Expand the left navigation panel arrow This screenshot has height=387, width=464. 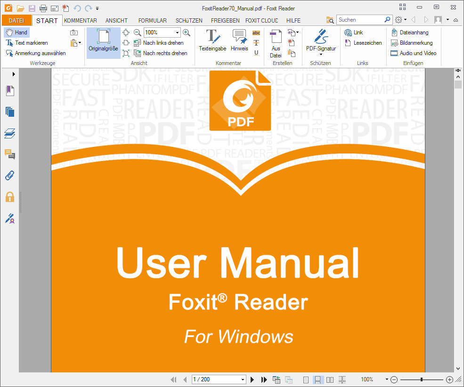pyautogui.click(x=14, y=74)
